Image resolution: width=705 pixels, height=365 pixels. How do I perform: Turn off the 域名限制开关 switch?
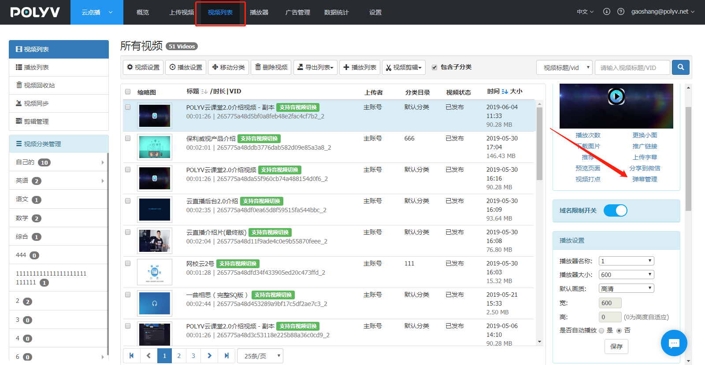tap(615, 210)
